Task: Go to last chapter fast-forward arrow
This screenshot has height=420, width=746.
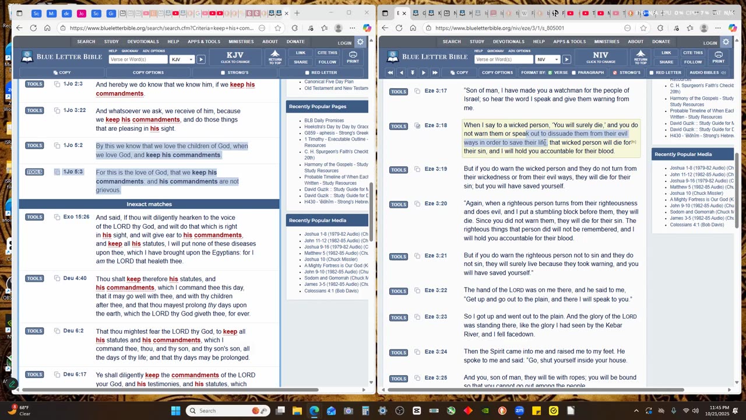Action: [435, 72]
